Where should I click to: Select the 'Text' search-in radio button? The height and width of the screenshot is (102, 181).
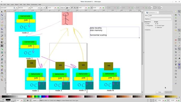(146, 24)
